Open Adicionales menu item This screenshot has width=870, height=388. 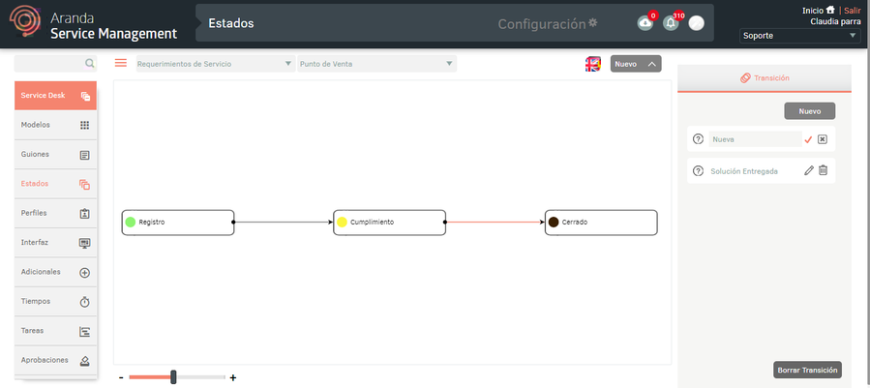tap(55, 272)
